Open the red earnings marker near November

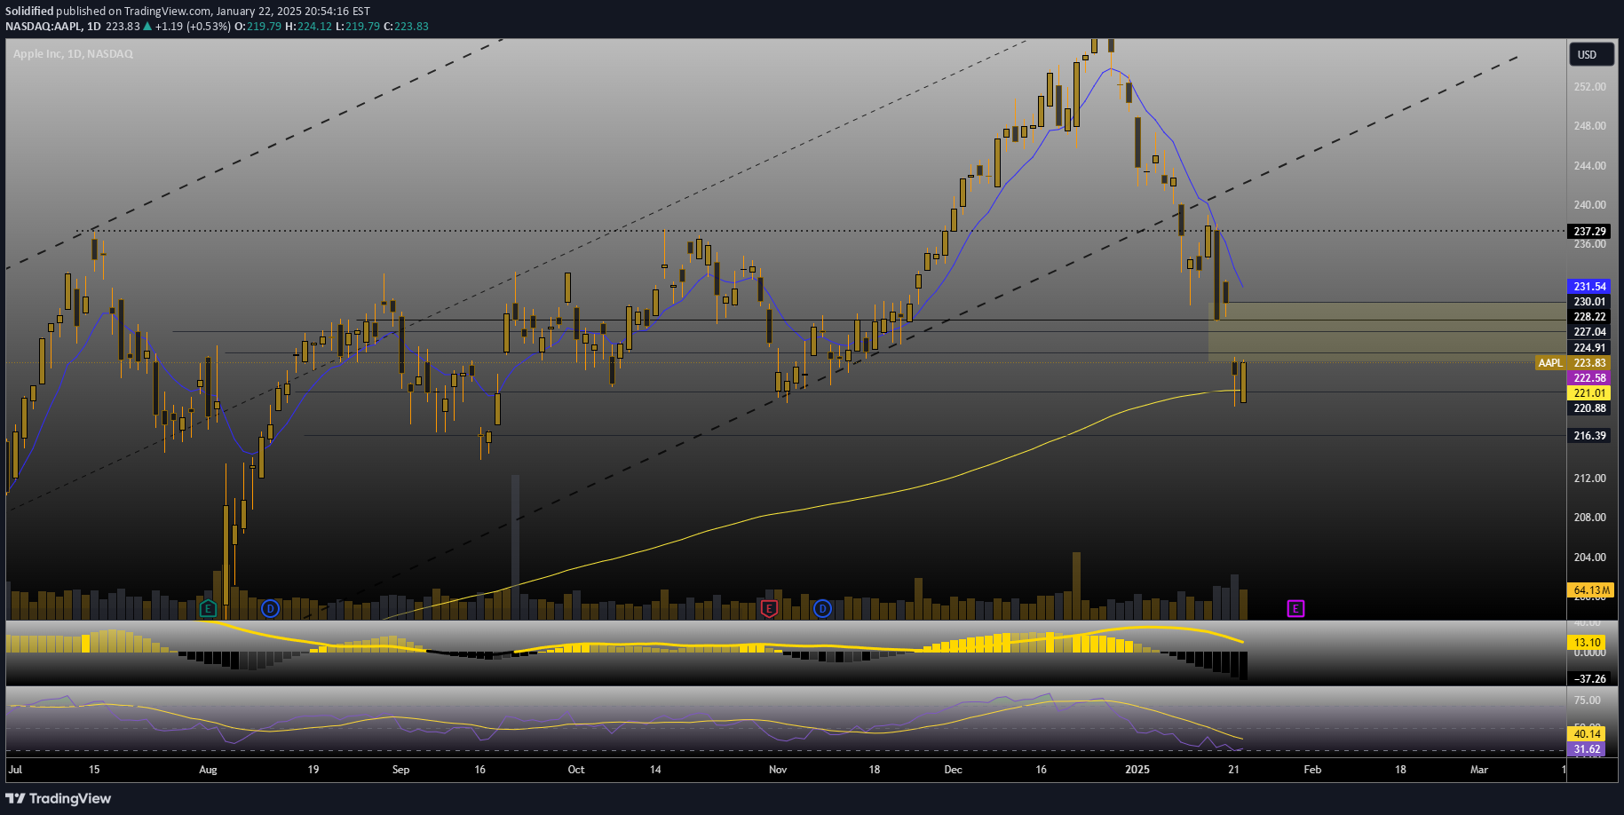point(769,608)
